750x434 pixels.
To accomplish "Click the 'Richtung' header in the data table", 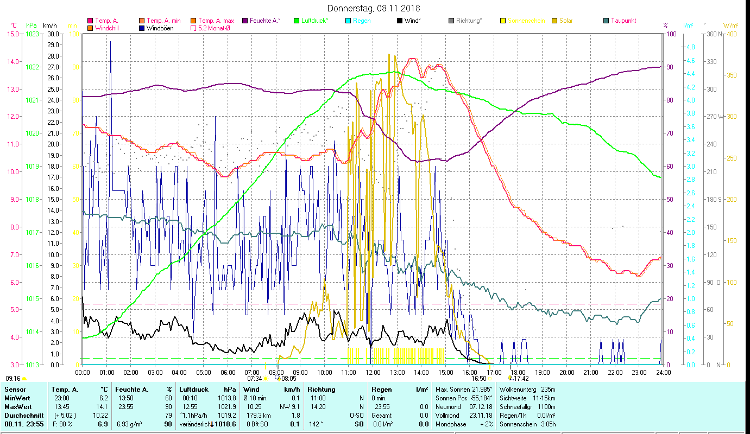I will pyautogui.click(x=322, y=390).
